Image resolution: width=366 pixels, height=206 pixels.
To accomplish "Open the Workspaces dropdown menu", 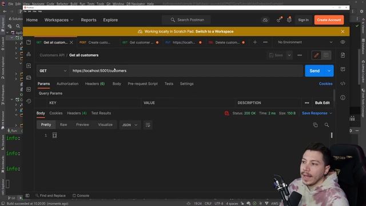I will [x=59, y=20].
